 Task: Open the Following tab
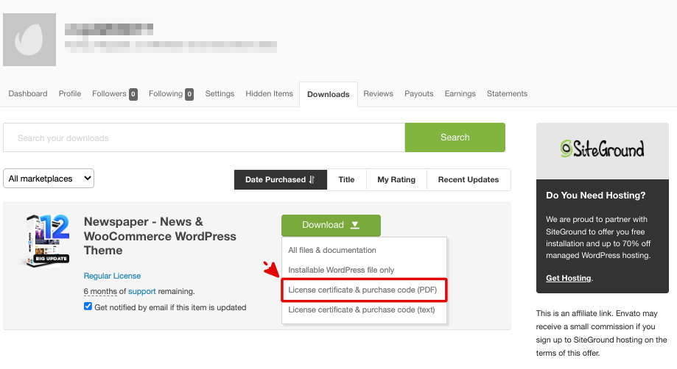[171, 94]
